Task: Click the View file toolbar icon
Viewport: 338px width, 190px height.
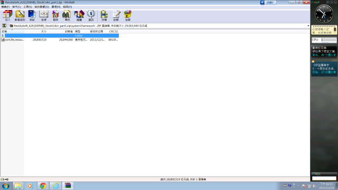Action: click(44, 16)
